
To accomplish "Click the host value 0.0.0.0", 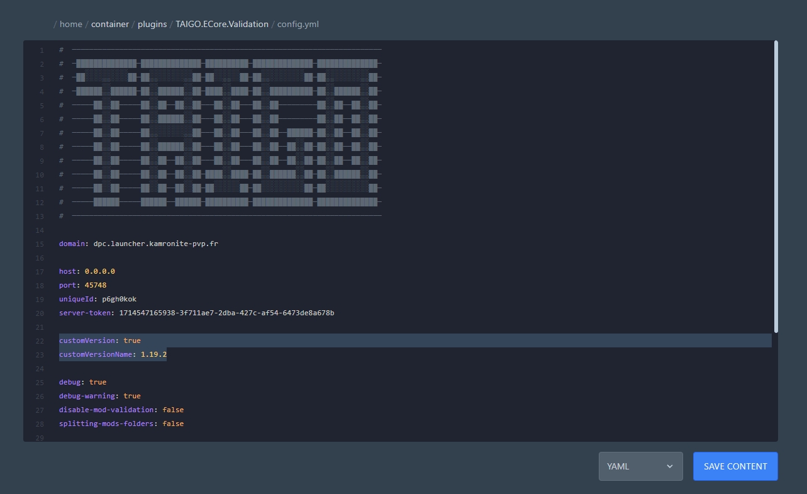I will 99,271.
